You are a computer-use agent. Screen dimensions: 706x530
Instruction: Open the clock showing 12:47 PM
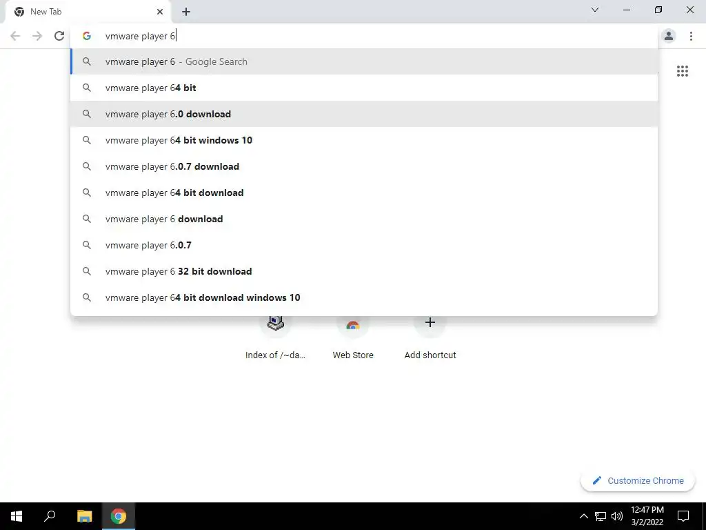(647, 516)
